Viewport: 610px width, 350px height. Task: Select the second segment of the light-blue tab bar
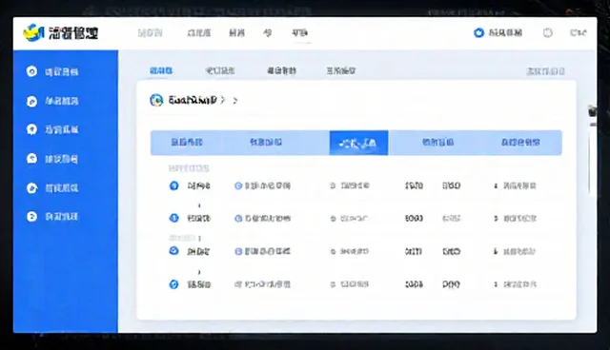pos(266,143)
